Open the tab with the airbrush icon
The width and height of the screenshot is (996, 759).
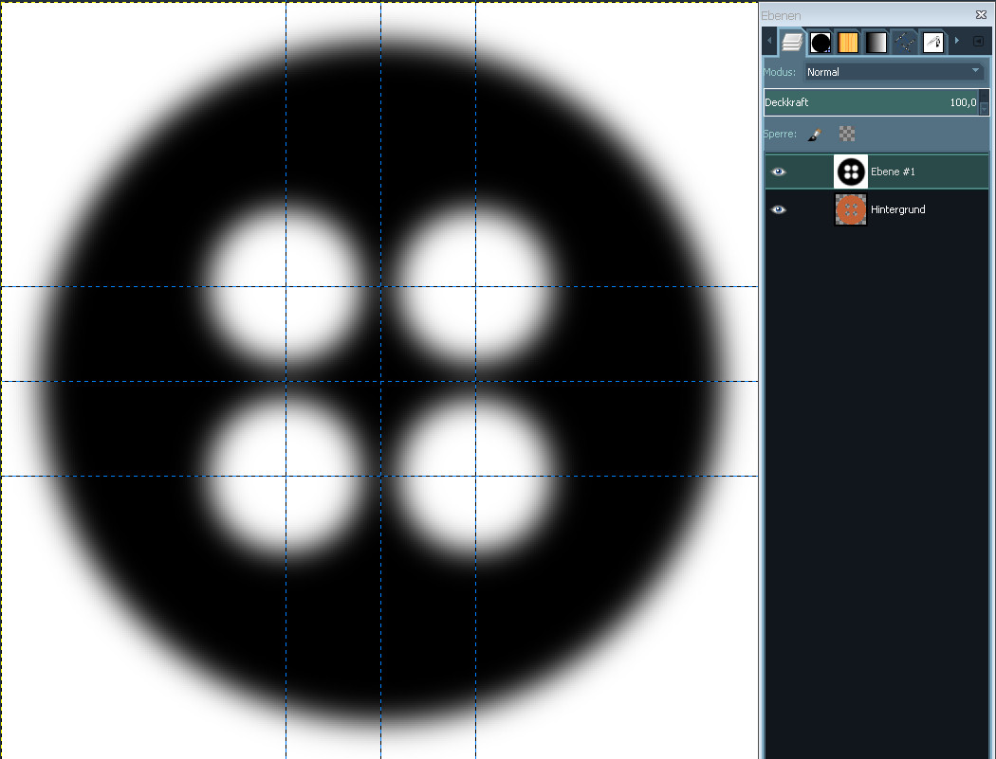[x=932, y=42]
